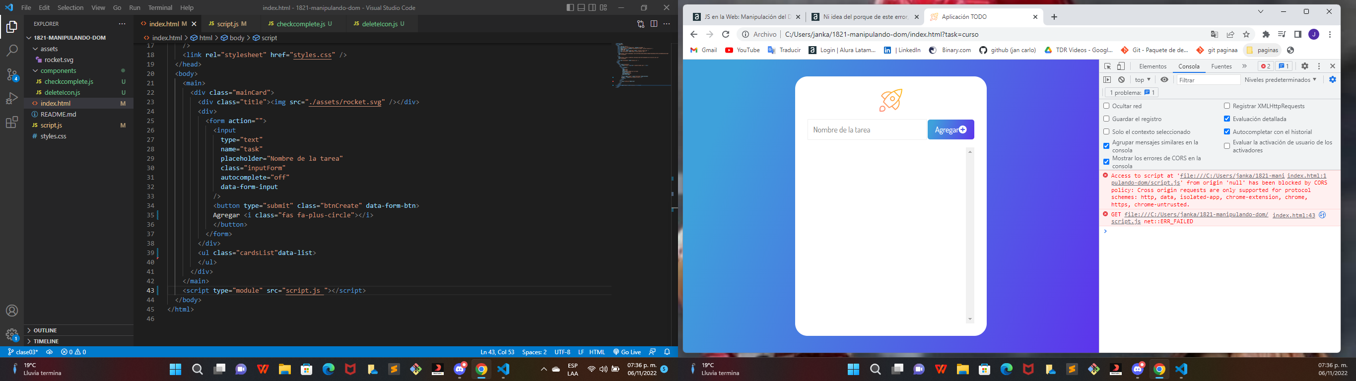Click the clase03* branch in the status bar

point(23,352)
